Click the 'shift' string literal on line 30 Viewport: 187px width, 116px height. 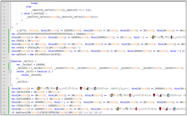point(82,10)
